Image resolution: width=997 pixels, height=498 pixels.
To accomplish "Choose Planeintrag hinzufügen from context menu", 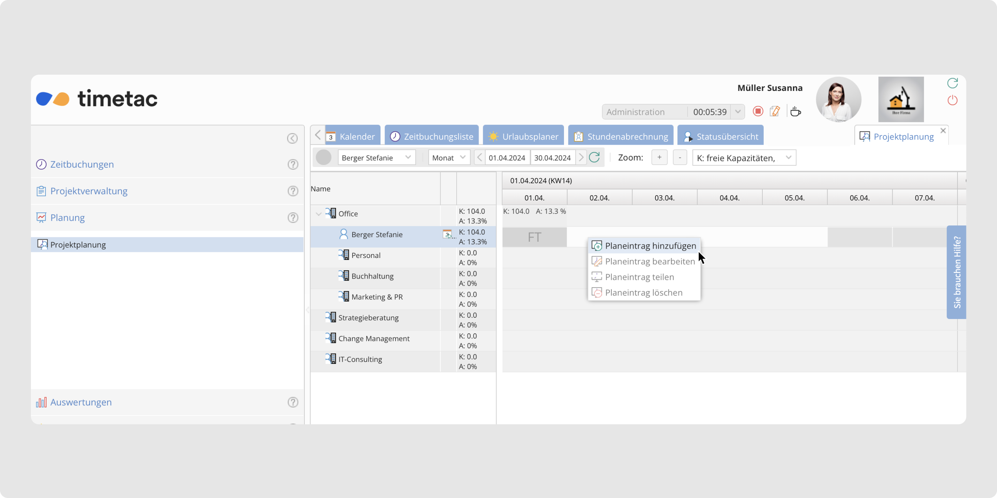I will [x=650, y=246].
